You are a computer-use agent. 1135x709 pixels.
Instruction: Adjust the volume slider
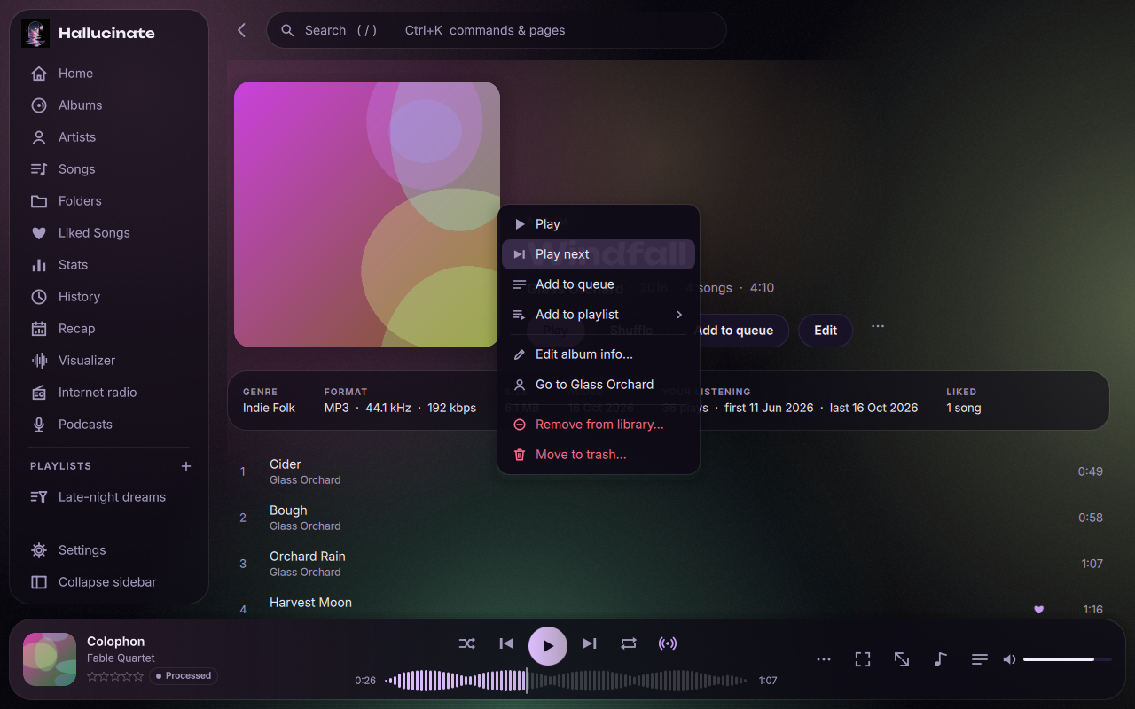pyautogui.click(x=1067, y=659)
